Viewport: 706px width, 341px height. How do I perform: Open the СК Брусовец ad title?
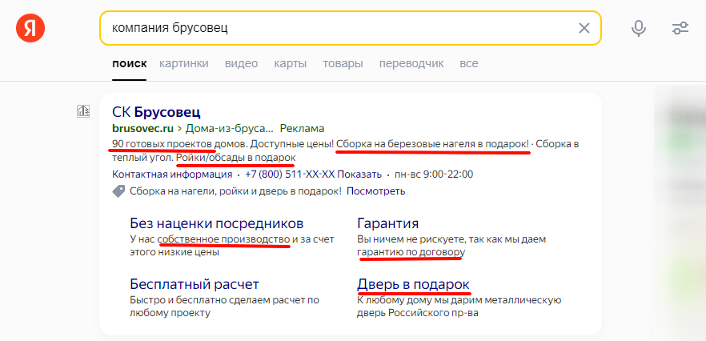point(156,112)
